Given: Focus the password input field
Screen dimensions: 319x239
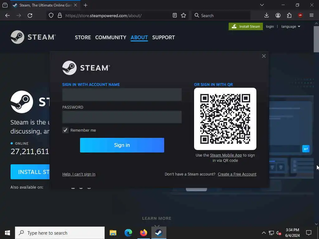Looking at the screenshot, I should [x=122, y=117].
